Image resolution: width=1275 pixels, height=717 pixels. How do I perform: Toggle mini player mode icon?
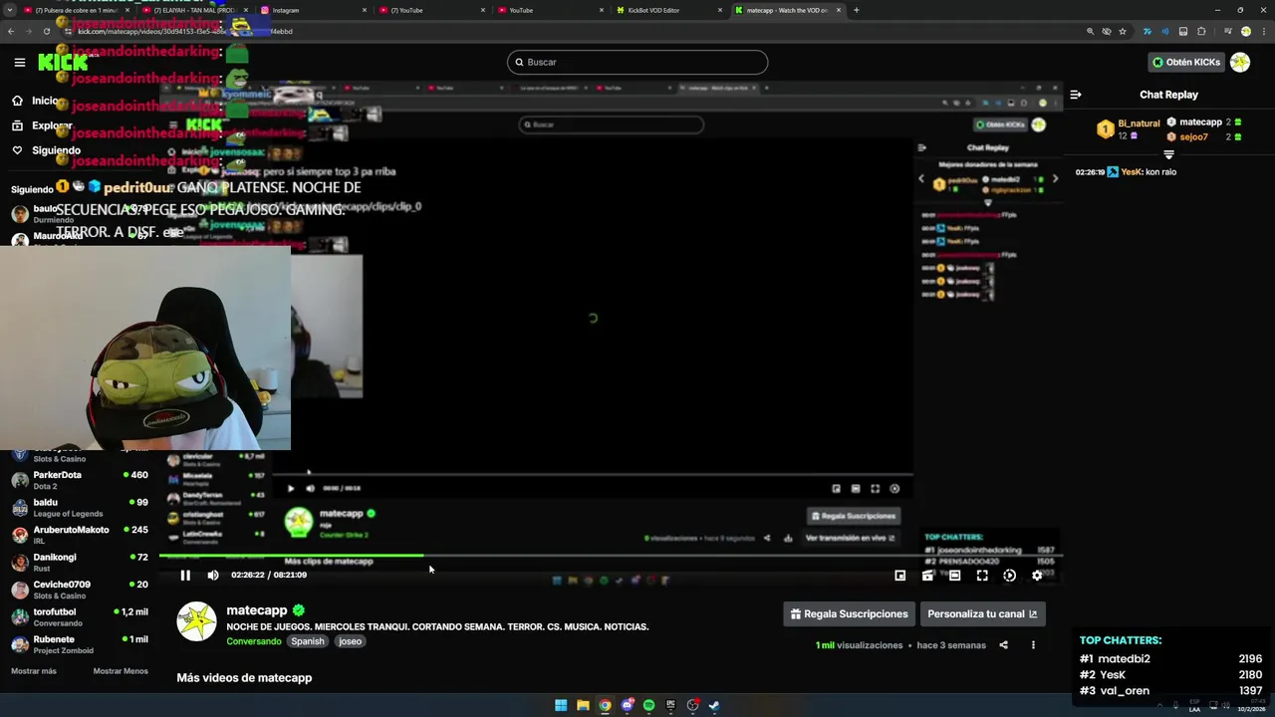click(899, 575)
